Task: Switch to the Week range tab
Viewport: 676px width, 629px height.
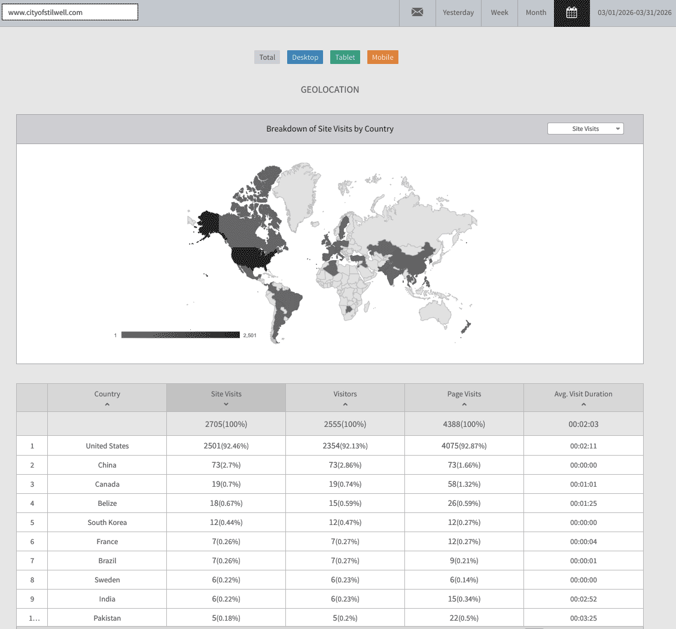Action: tap(500, 13)
